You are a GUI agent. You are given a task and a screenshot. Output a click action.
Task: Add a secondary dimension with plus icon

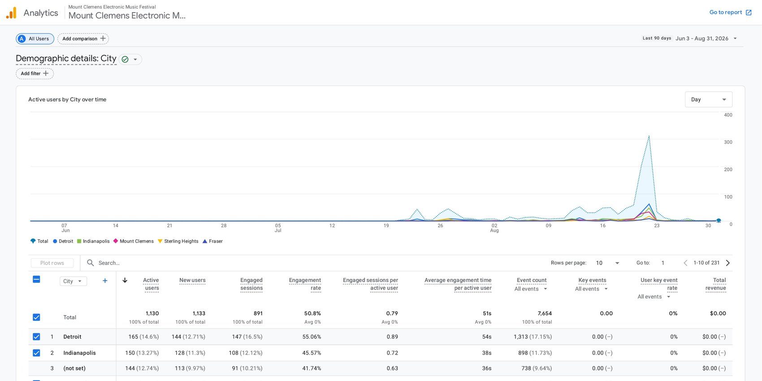coord(105,281)
